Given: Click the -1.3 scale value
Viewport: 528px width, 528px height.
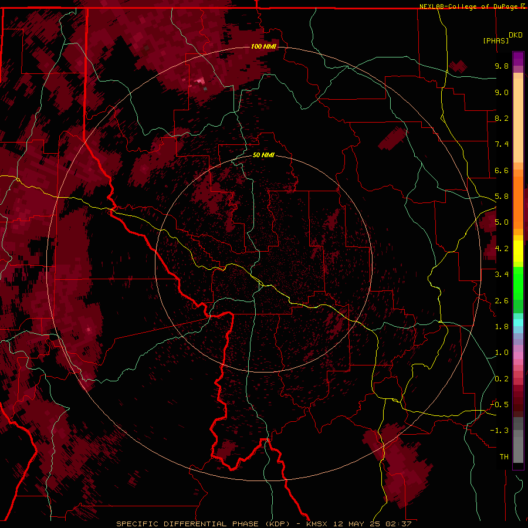Looking at the screenshot, I should click(x=500, y=431).
